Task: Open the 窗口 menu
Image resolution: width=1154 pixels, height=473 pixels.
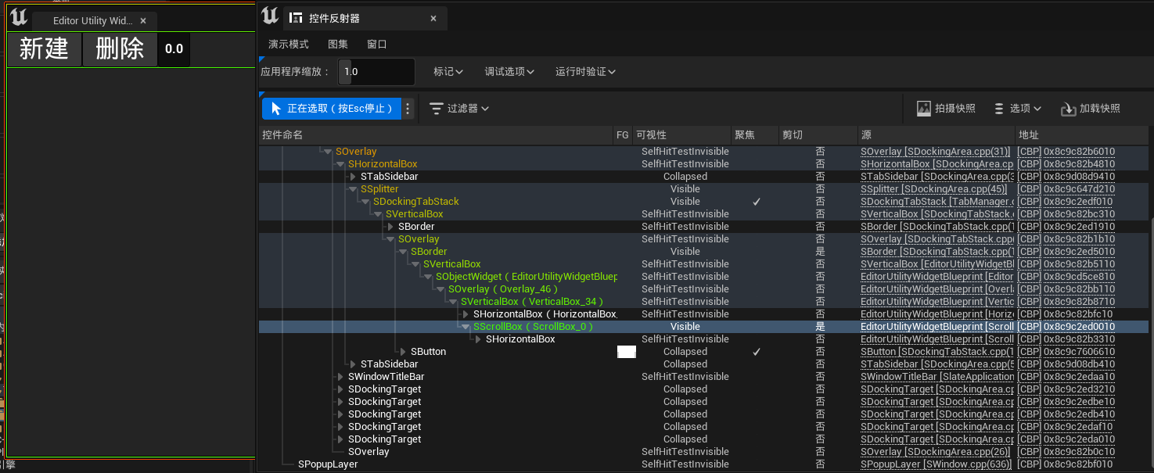Action: point(377,45)
